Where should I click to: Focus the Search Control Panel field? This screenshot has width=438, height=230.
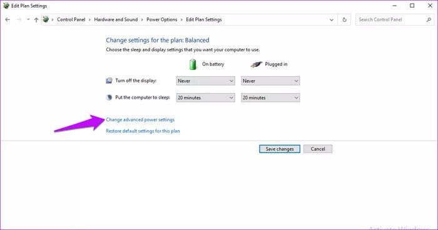point(394,19)
